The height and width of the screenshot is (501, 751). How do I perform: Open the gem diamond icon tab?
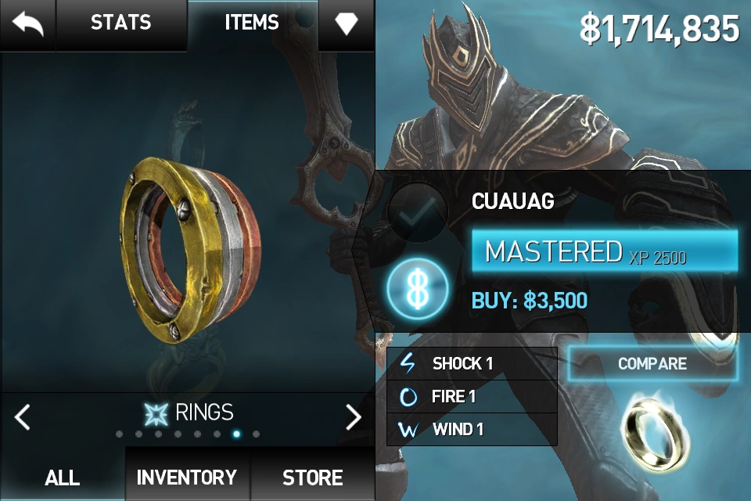pos(346,23)
